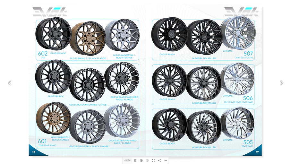Viewport: 291px width, 164px height.
Task: Click the sizes text '20x9 20x10 24x10'
Action: pos(244,57)
